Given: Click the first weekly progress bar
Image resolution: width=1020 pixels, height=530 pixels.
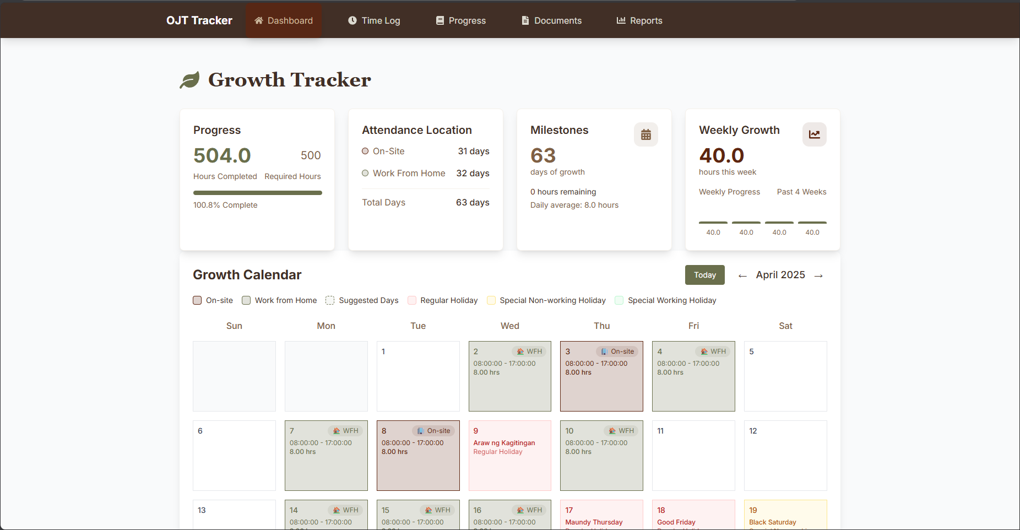Looking at the screenshot, I should [713, 223].
